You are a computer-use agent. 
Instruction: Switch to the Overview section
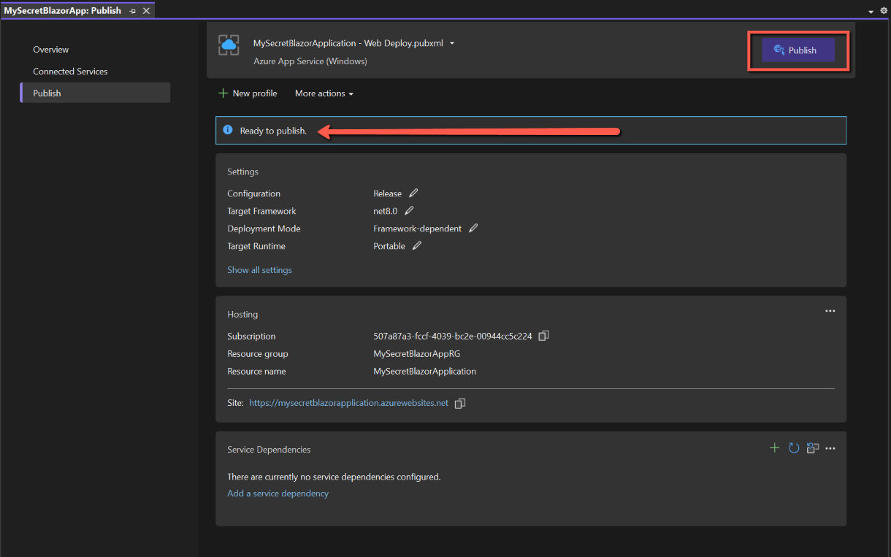(51, 50)
